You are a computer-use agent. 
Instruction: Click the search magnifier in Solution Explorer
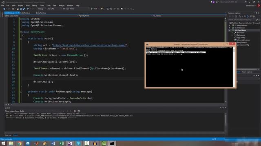click(x=257, y=20)
